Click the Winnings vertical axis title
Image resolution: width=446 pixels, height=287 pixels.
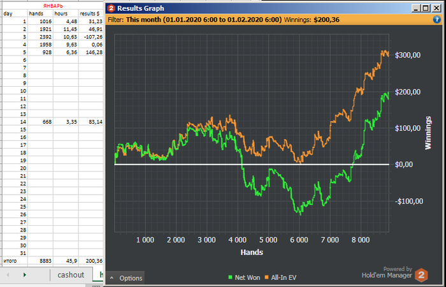(x=428, y=133)
